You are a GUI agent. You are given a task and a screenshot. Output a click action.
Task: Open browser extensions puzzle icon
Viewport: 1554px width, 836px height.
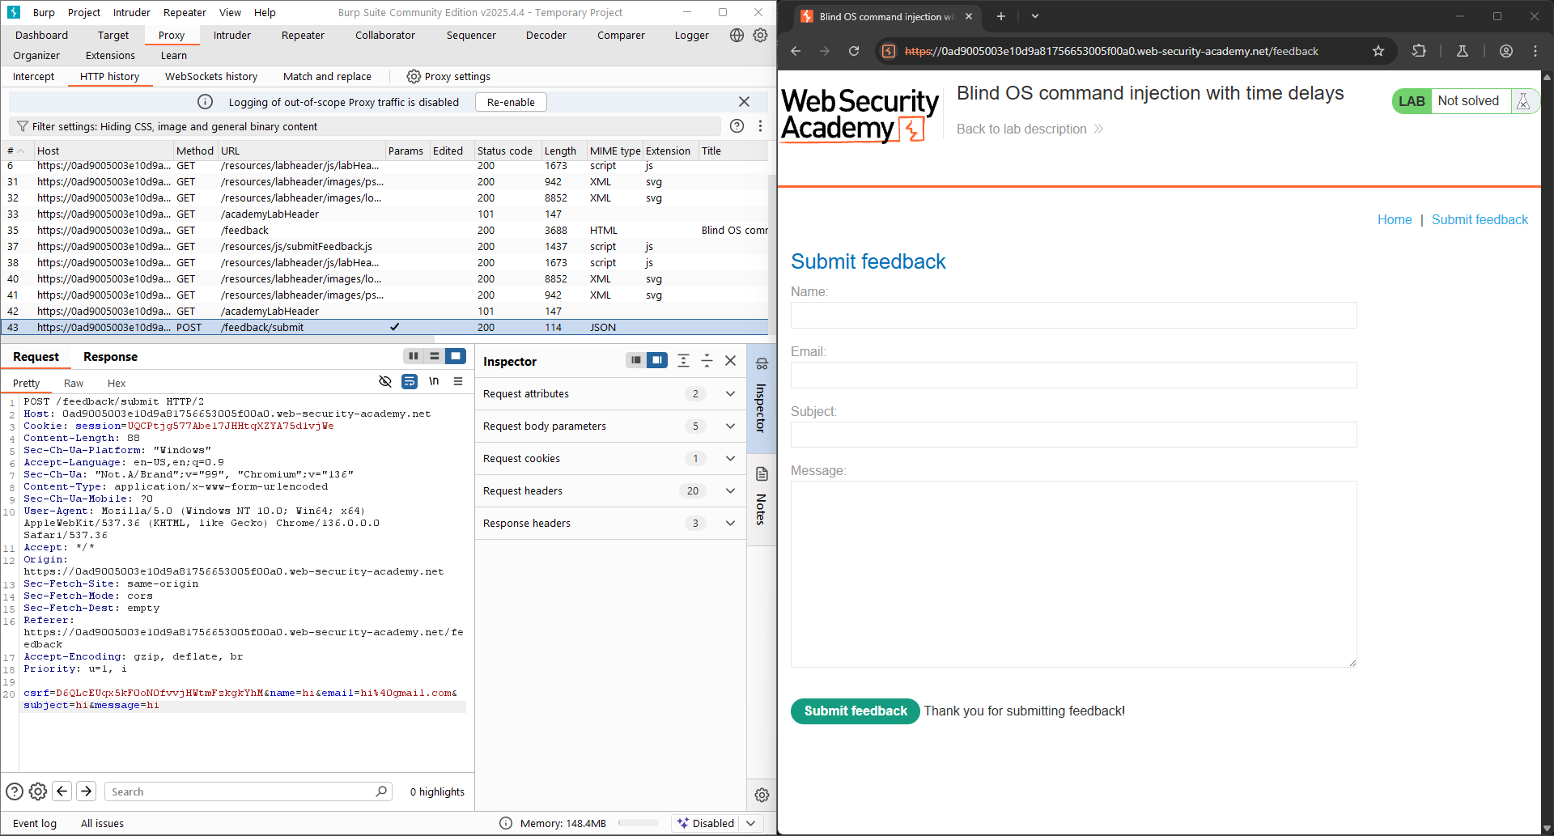pos(1419,51)
